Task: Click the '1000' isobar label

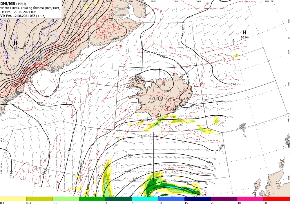Action: point(135,179)
